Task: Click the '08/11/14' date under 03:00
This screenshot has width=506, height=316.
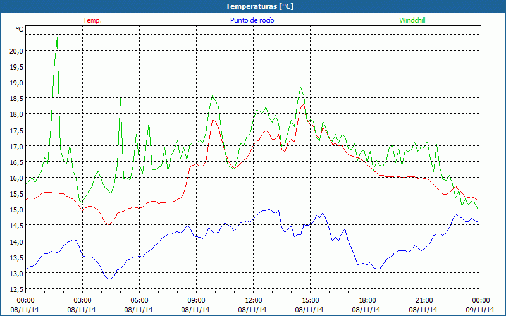Action: pos(82,310)
